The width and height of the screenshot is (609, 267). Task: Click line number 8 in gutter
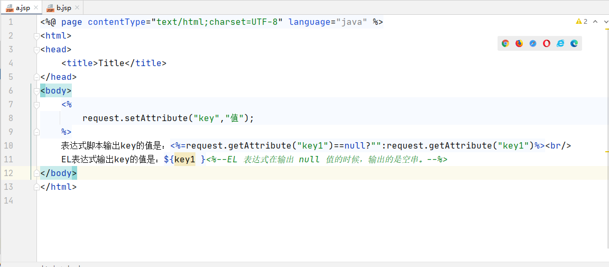click(11, 118)
